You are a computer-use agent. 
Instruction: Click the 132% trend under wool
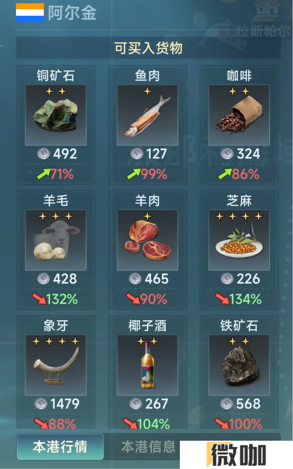pos(55,299)
